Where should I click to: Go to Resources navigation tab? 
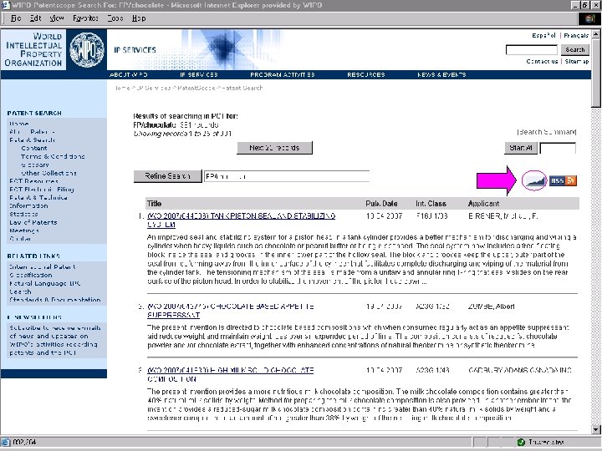pyautogui.click(x=366, y=75)
